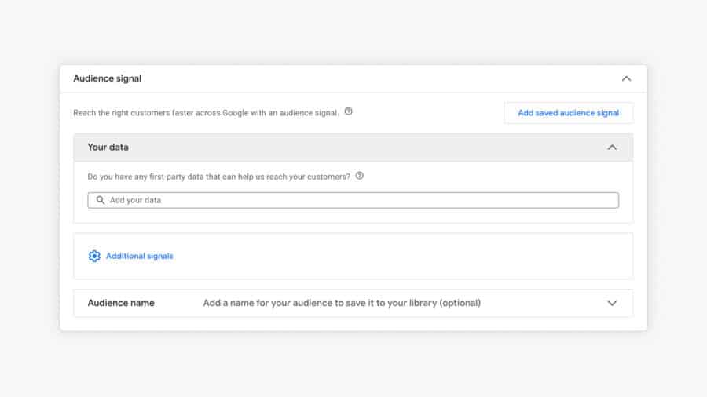Collapse the Audience signal section chevron
This screenshot has width=707, height=397.
click(x=626, y=78)
